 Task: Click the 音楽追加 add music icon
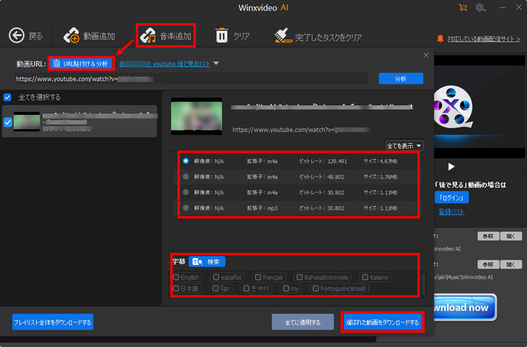tap(148, 36)
